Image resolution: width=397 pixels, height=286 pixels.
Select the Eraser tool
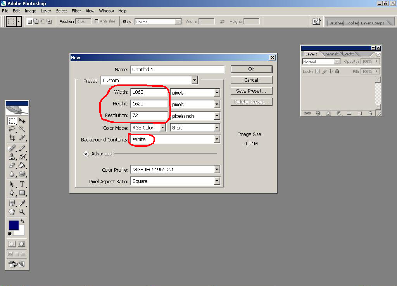(x=12, y=165)
